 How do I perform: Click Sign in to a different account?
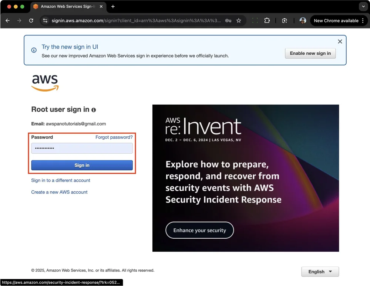pyautogui.click(x=61, y=180)
